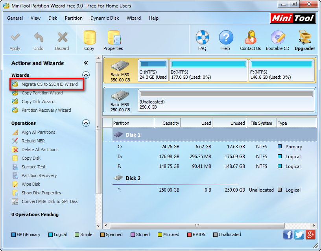Click the Copy disk toolbar icon
Screen dimensions: 321x251
(89, 37)
